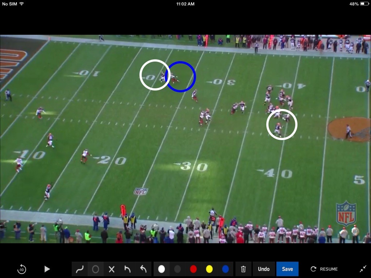Play the paused video
Viewport: 371px width, 278px height.
click(47, 269)
